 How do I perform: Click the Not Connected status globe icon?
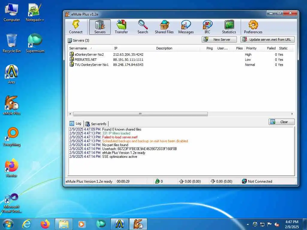coord(244,181)
